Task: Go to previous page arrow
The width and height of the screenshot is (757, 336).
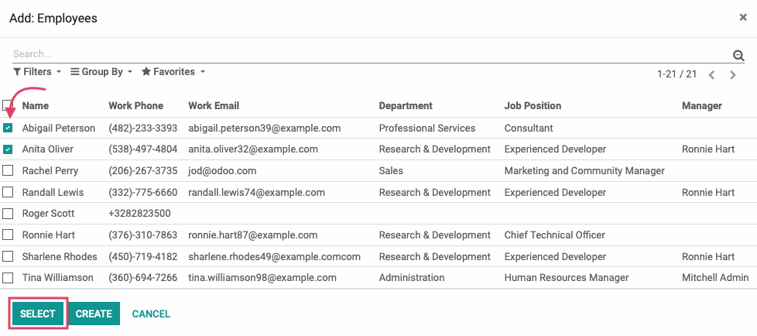Action: tap(711, 75)
